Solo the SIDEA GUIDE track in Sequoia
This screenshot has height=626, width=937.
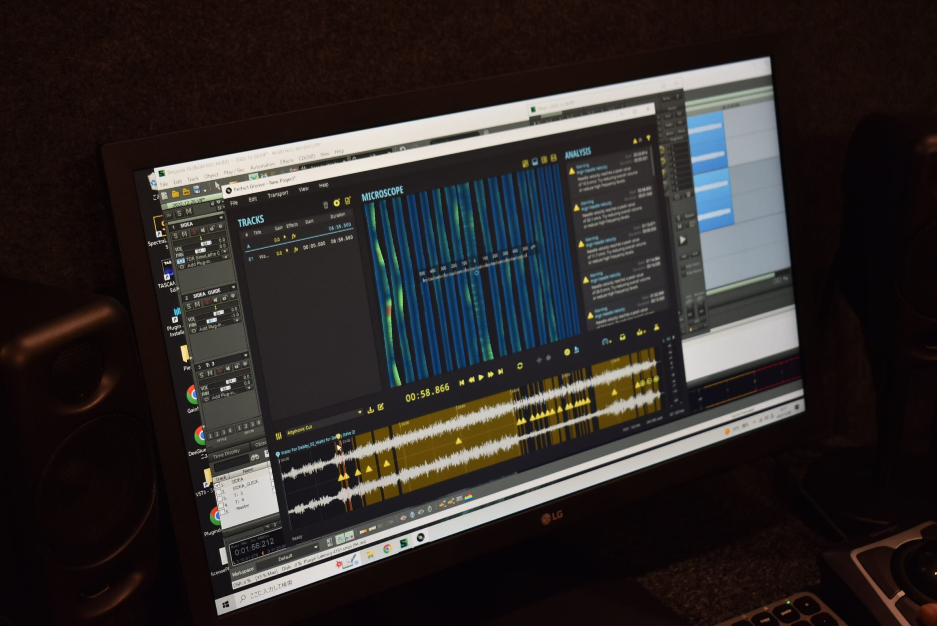pos(188,306)
